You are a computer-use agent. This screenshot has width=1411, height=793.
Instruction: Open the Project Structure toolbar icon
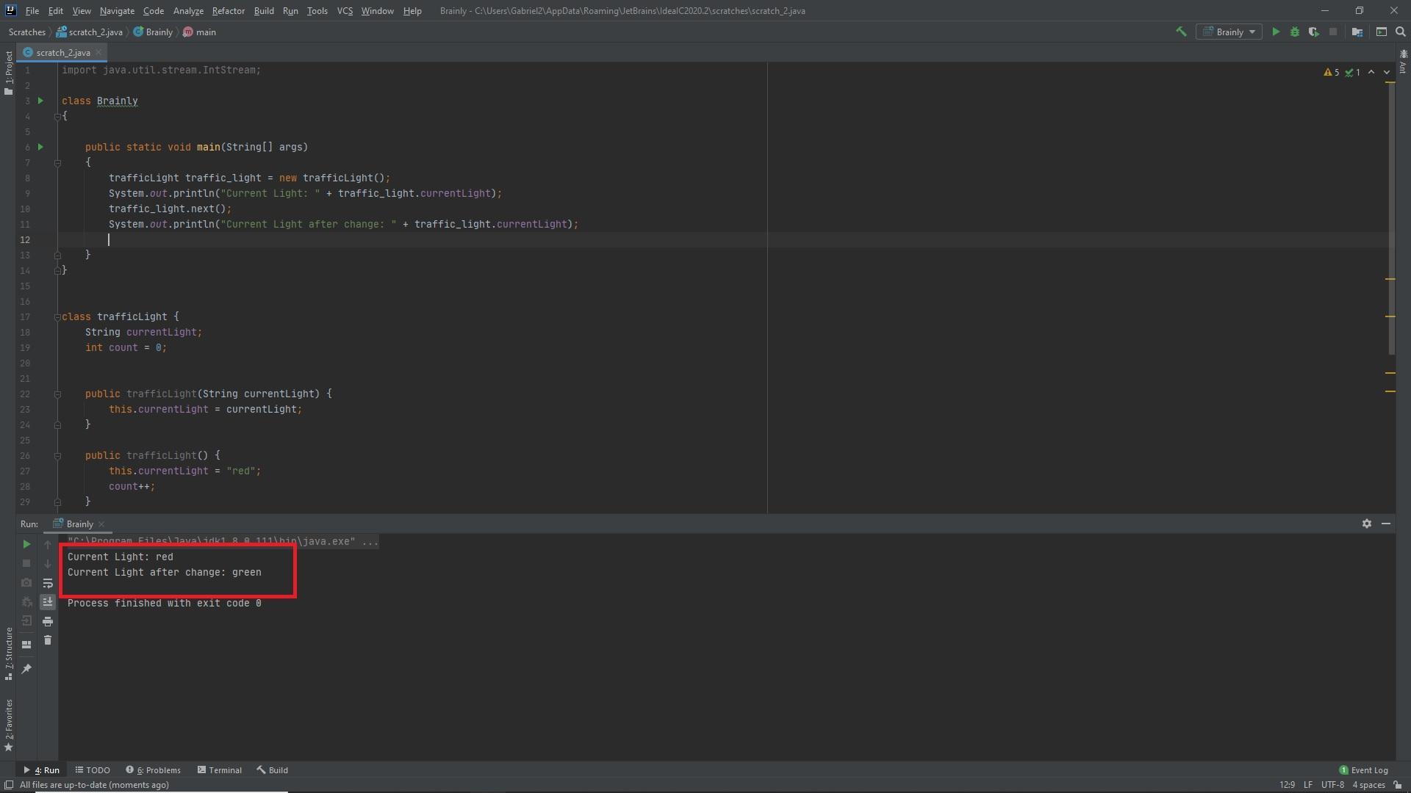[x=1357, y=32]
